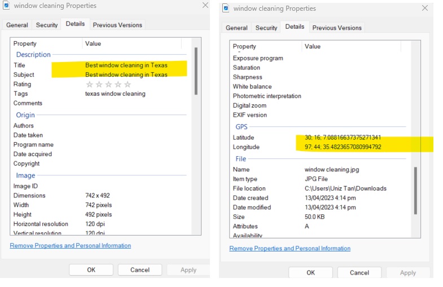Click Cancel in the dialog showing the Description section
The width and height of the screenshot is (443, 287).
[x=140, y=270]
